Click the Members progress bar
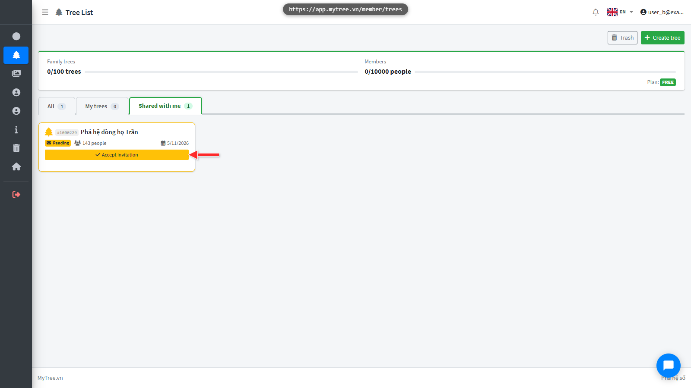Image resolution: width=691 pixels, height=388 pixels. [545, 72]
